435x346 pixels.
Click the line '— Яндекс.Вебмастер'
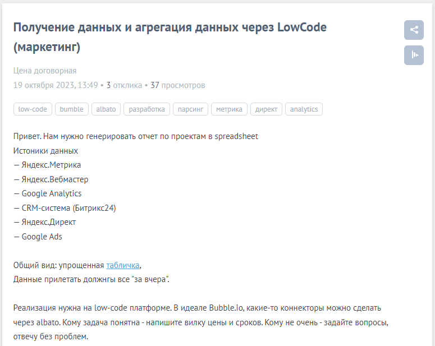tap(51, 179)
